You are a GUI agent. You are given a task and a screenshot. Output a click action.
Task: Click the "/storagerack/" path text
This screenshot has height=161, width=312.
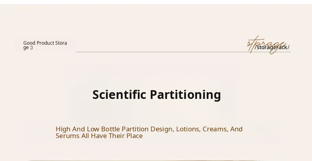[273, 47]
